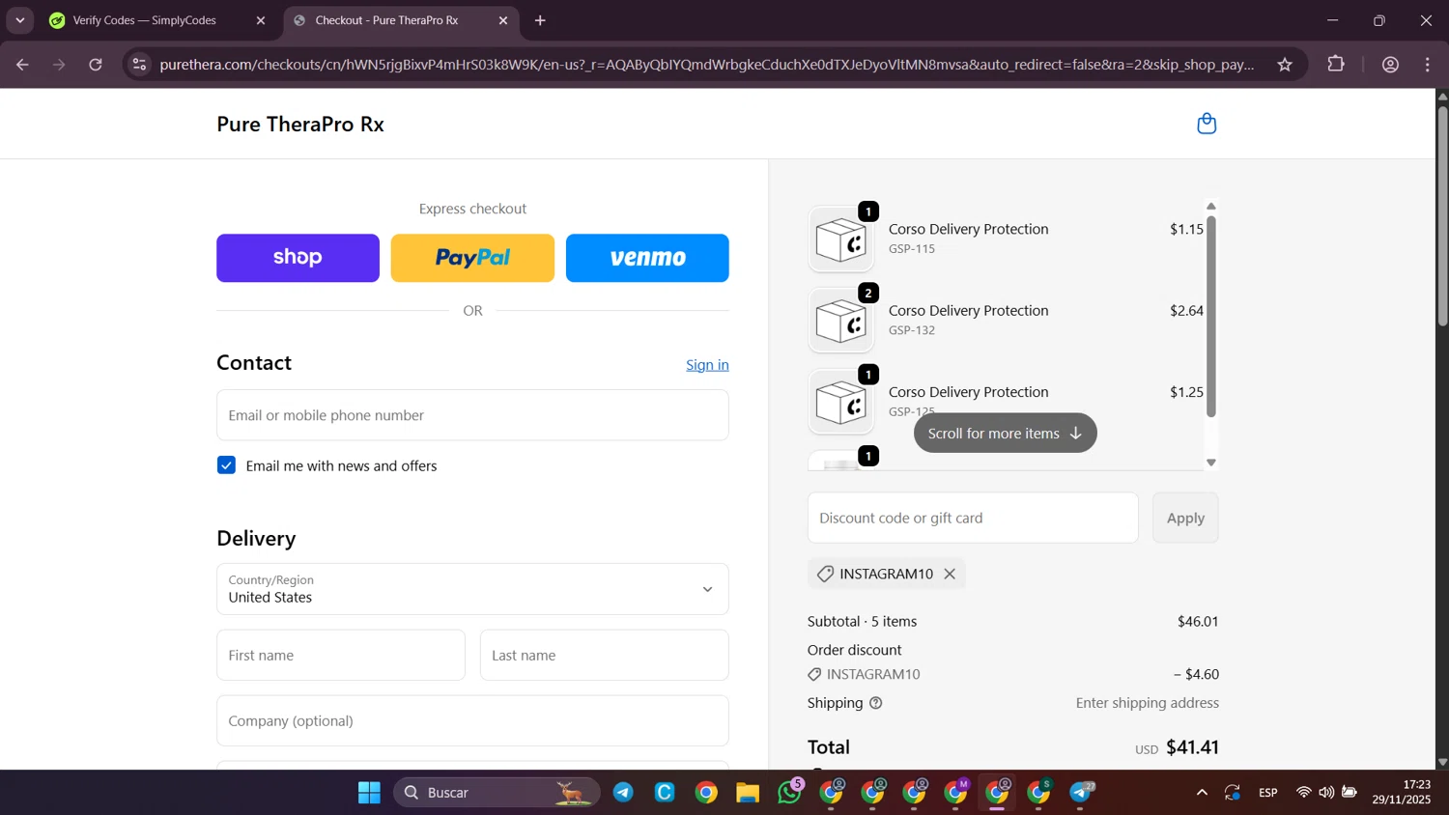Click the discount amount – $4.60

point(1196,674)
